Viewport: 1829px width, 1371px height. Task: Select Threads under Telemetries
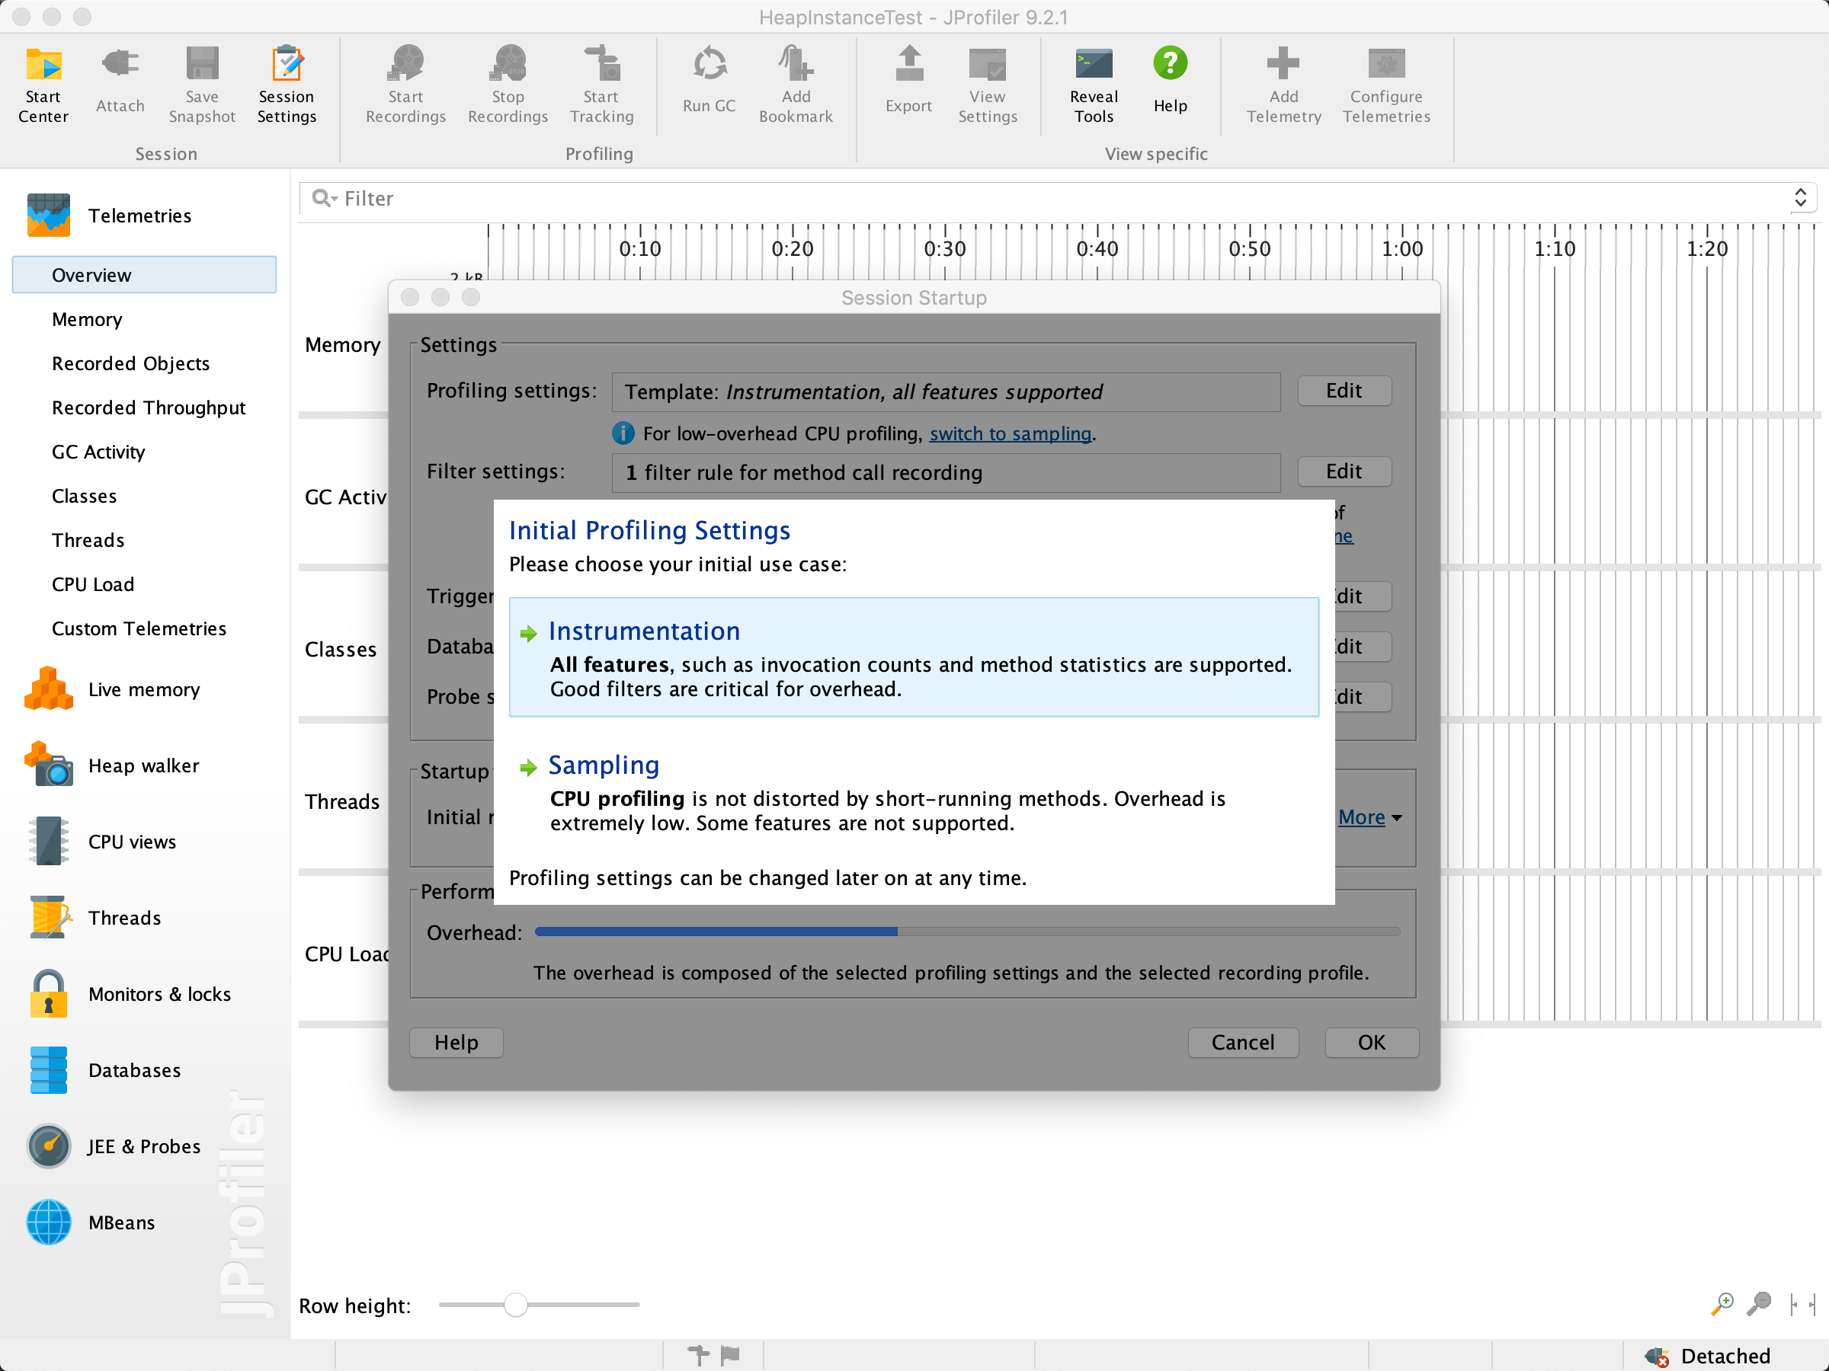click(x=88, y=541)
